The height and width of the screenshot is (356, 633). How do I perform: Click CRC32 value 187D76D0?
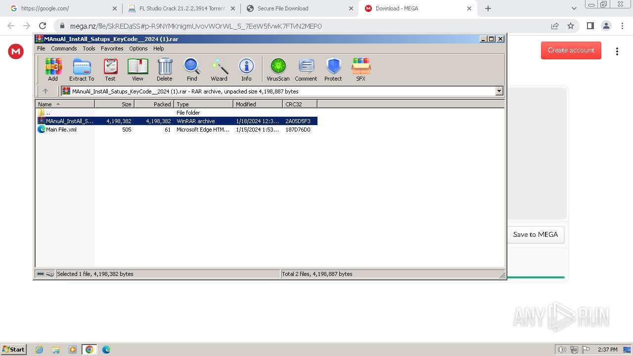click(x=298, y=130)
